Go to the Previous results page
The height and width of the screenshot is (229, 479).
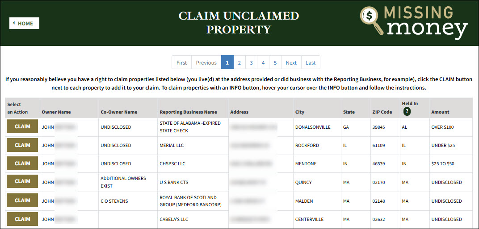[206, 63]
